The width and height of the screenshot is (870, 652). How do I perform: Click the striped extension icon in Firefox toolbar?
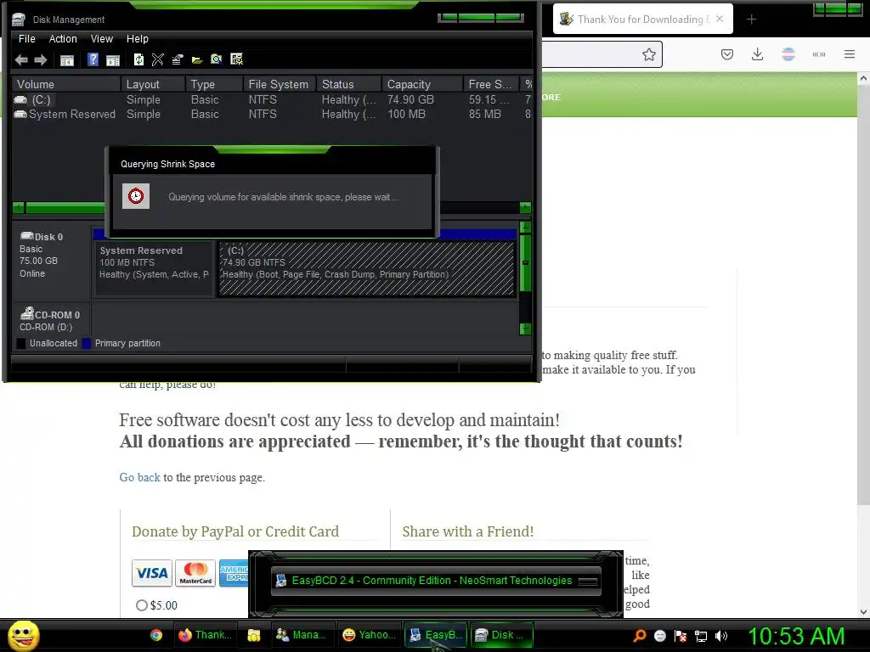(788, 53)
